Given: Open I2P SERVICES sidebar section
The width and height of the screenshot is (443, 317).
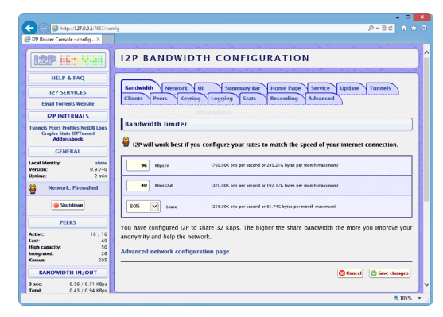Looking at the screenshot, I should (x=68, y=93).
